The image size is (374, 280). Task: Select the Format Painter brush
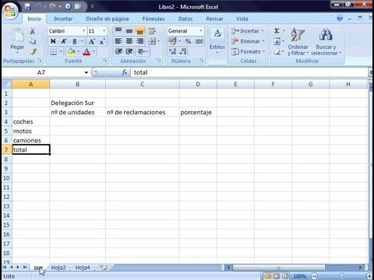point(33,51)
